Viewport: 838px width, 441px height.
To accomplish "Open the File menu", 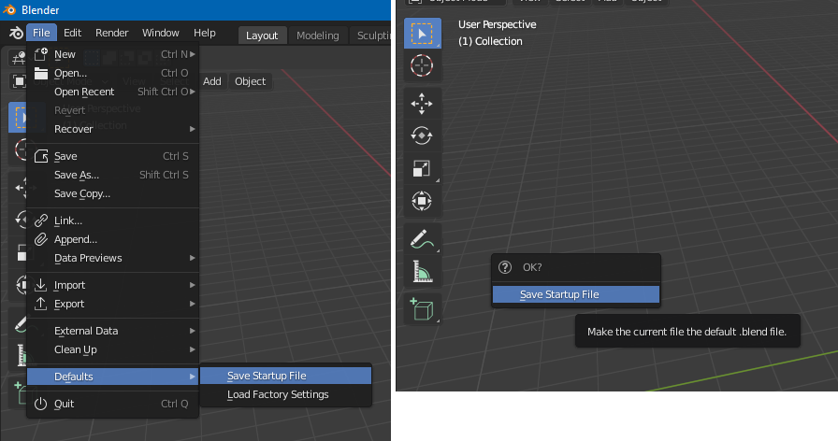I will 41,33.
